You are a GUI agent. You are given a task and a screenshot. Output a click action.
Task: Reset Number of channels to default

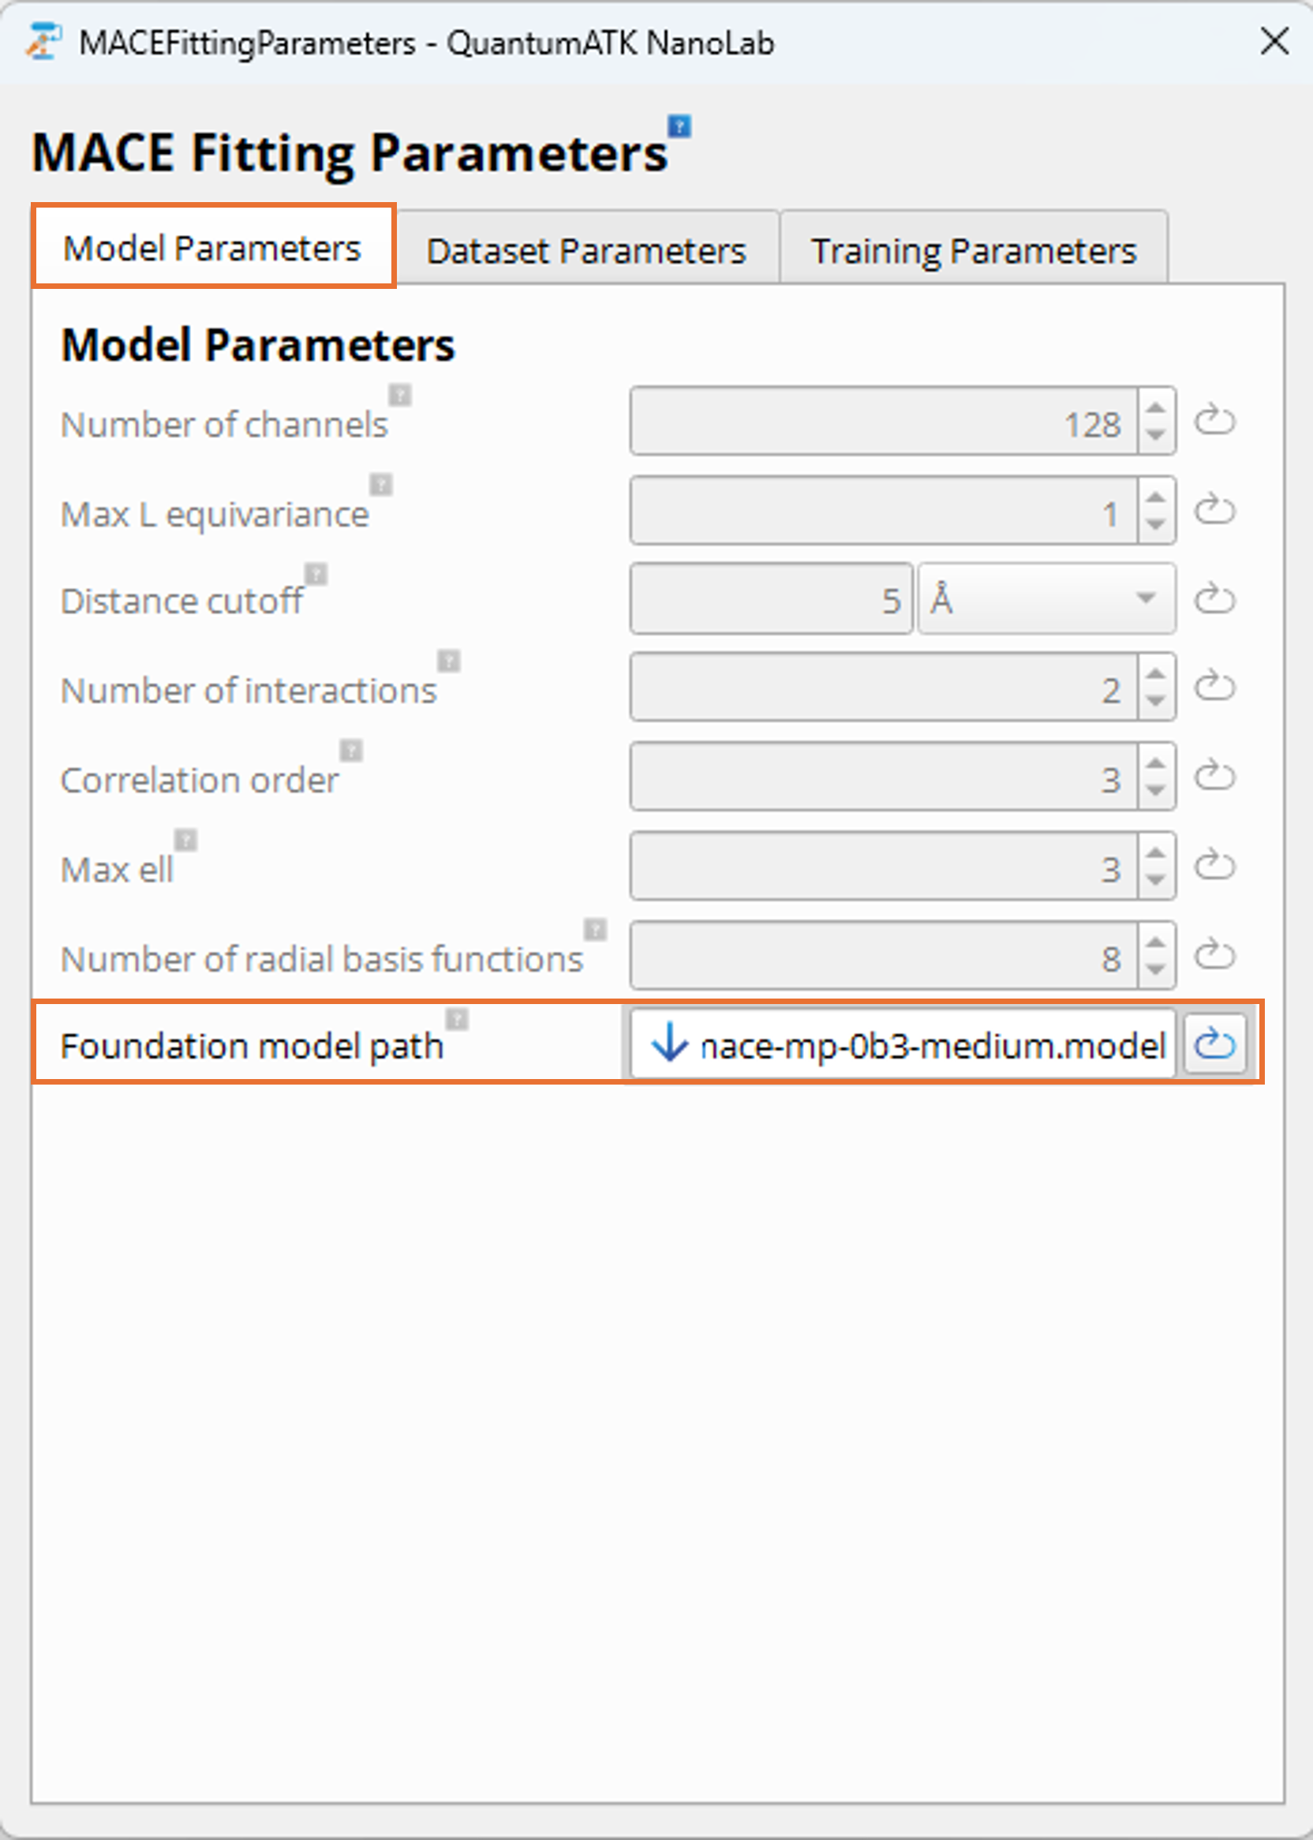[x=1214, y=421]
